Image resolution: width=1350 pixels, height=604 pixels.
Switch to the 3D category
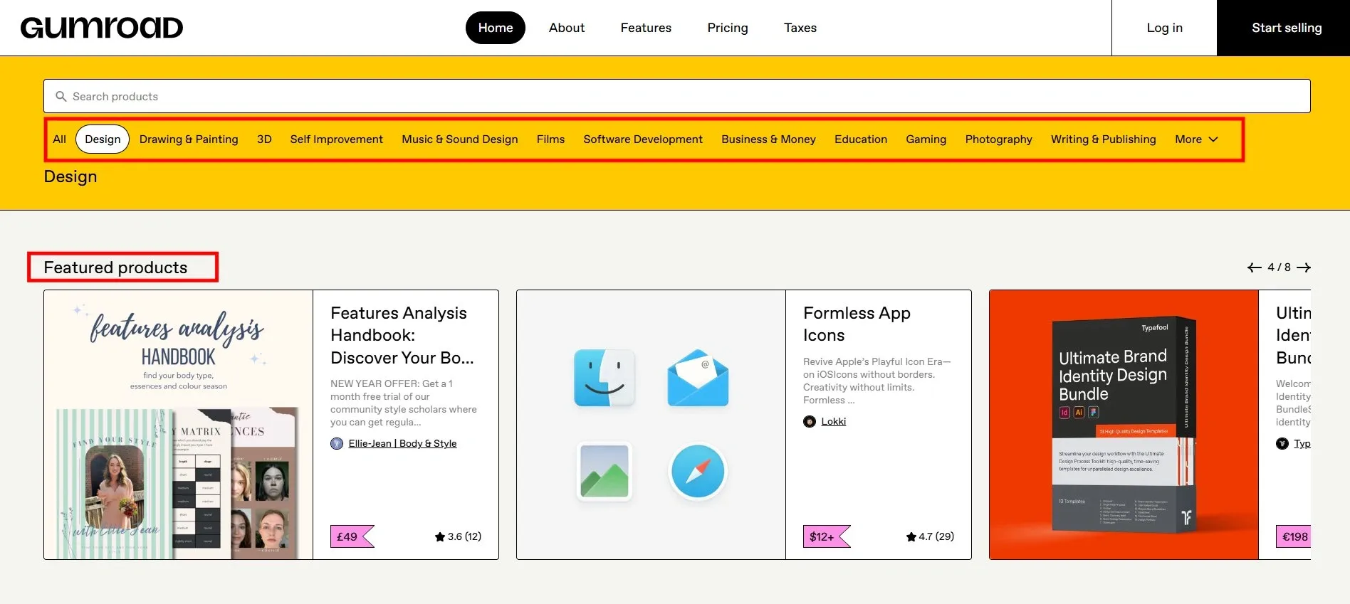tap(264, 139)
